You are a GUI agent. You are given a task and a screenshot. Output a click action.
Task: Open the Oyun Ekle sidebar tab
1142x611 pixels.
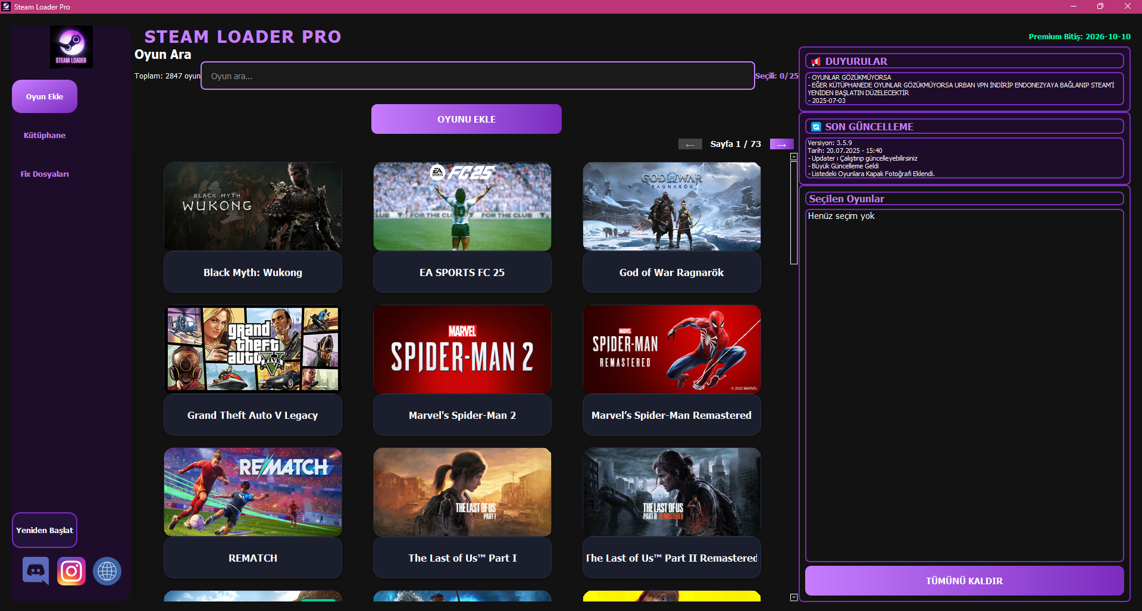pyautogui.click(x=45, y=96)
